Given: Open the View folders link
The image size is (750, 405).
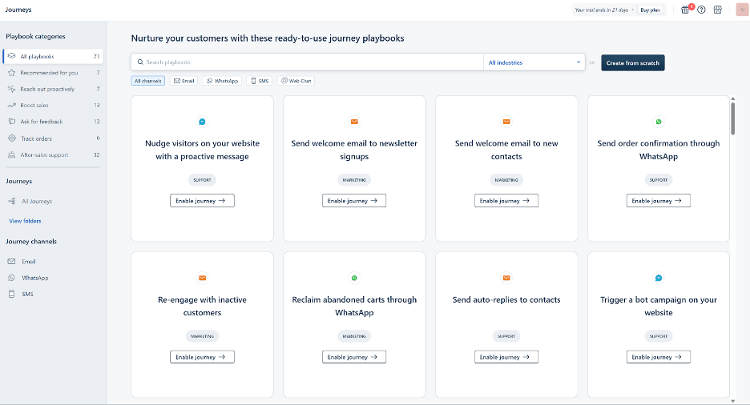Looking at the screenshot, I should [25, 221].
